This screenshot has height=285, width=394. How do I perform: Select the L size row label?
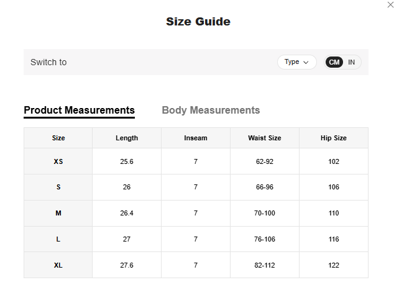[x=58, y=239]
